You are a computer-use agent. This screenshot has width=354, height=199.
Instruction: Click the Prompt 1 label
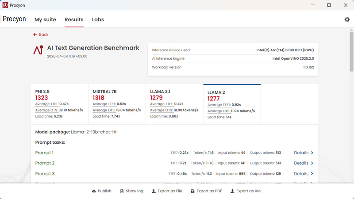(x=44, y=153)
